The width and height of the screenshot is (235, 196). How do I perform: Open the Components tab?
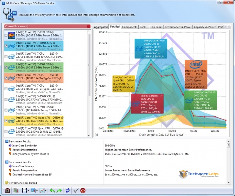click(130, 27)
